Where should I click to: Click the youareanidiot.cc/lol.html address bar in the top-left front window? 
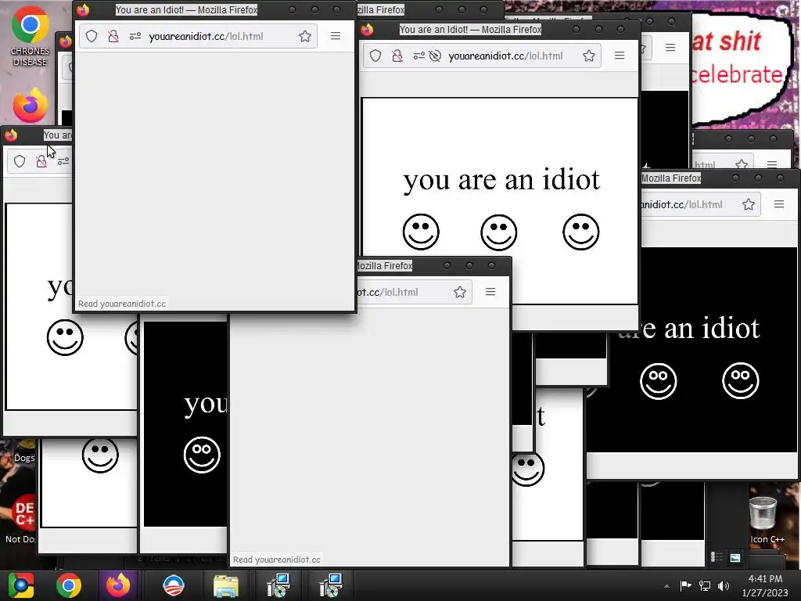[198, 36]
